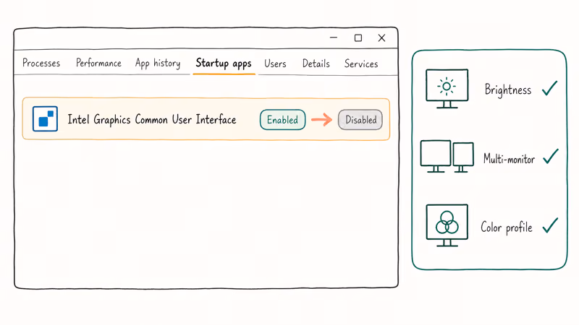Select the Intel Graphics Common User Interface row
The height and width of the screenshot is (325, 579).
click(206, 119)
